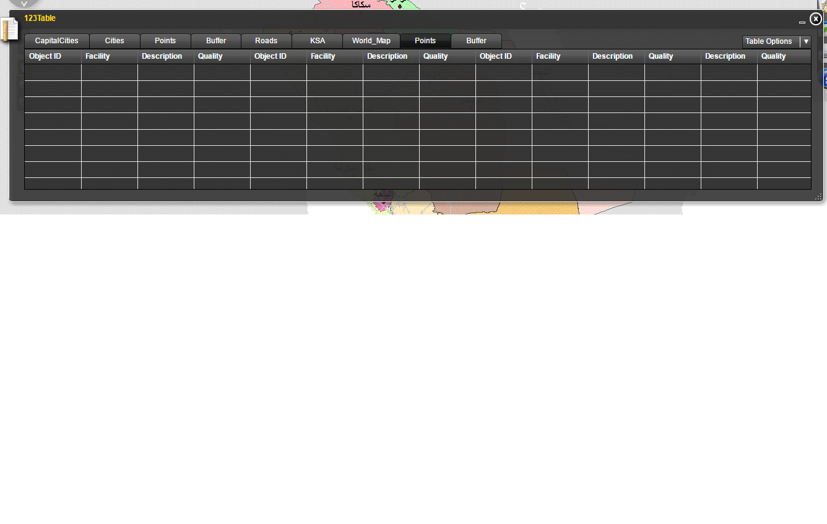Click the Facility header under the Cities tab
Image resolution: width=827 pixels, height=524 pixels.
pyautogui.click(x=110, y=56)
